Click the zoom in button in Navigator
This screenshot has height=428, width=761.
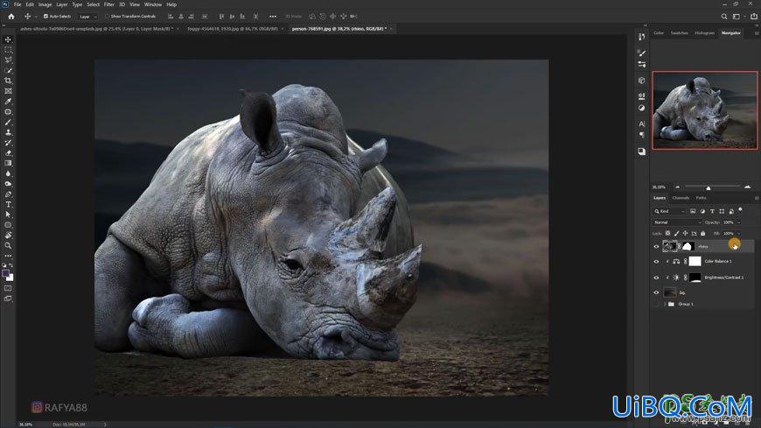coord(747,187)
